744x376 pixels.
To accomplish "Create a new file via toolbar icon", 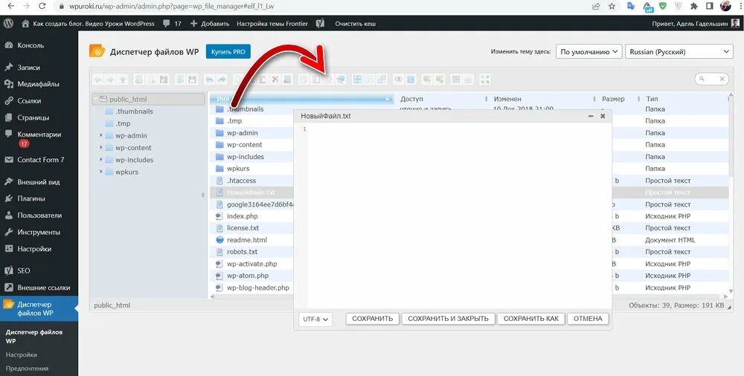I will (152, 80).
